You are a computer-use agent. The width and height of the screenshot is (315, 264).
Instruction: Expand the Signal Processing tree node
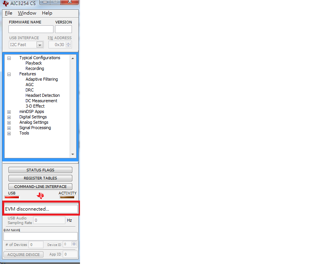click(x=9, y=128)
